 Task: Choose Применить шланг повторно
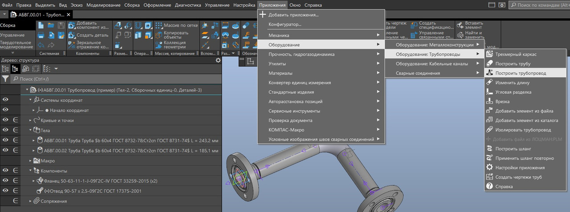[x=525, y=158]
